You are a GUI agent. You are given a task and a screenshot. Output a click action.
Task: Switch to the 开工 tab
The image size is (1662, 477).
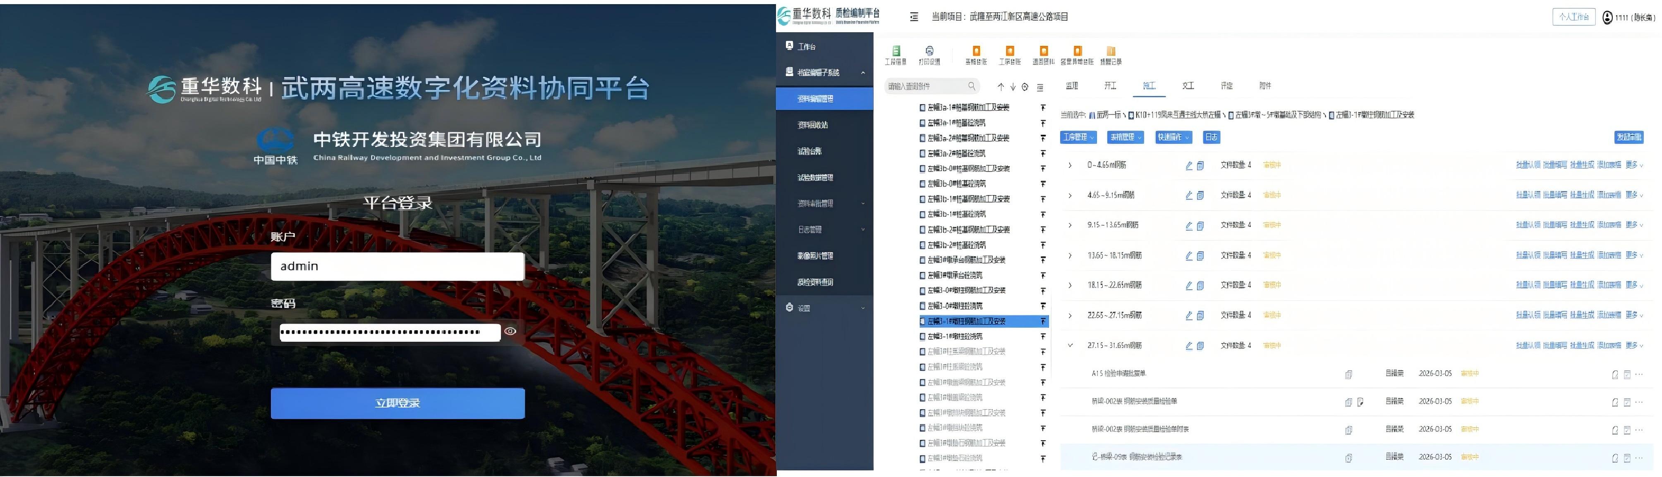[x=1110, y=86]
